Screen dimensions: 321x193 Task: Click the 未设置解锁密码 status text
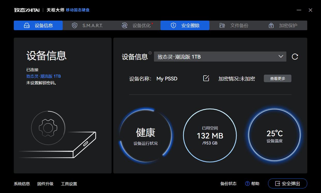point(42,83)
